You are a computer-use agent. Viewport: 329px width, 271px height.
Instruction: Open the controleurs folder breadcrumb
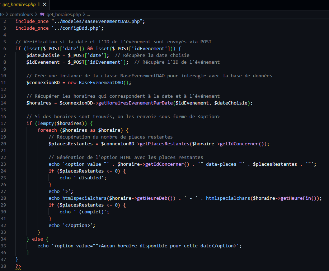click(x=21, y=14)
